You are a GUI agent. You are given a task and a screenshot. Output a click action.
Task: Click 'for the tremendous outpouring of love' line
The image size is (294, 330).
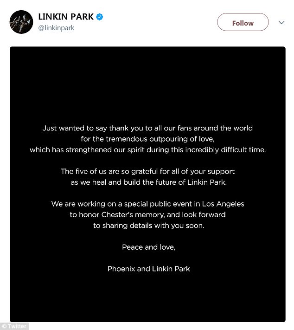click(x=147, y=139)
